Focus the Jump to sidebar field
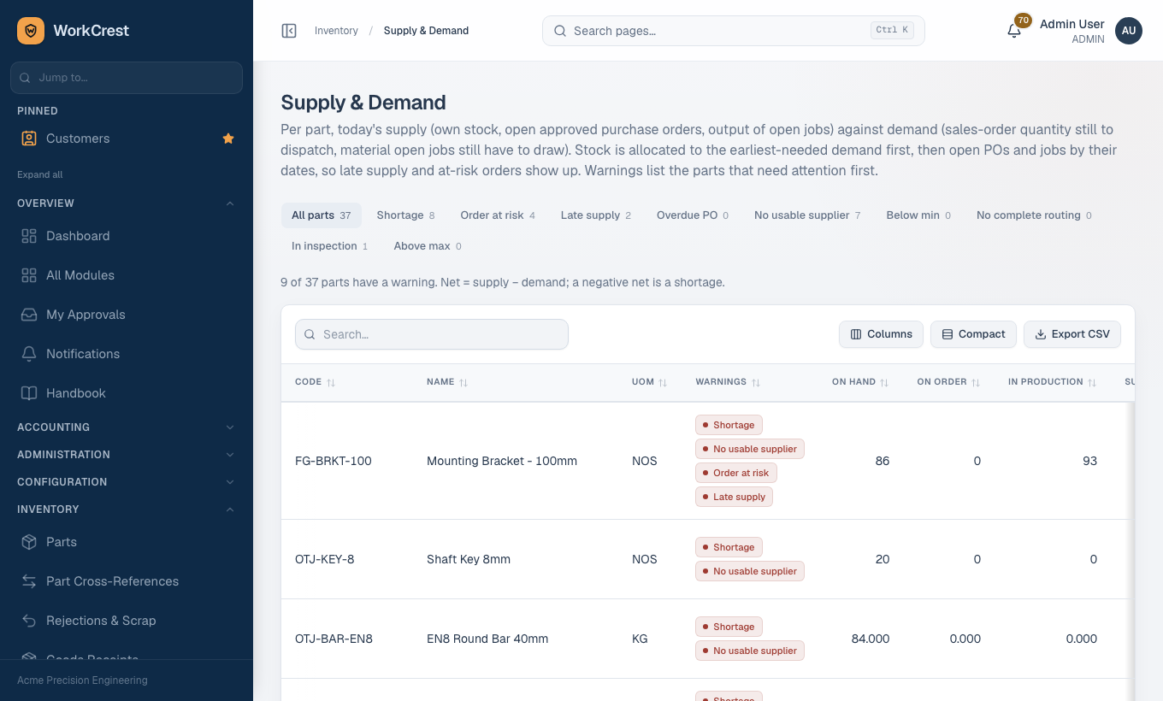1163x701 pixels. pyautogui.click(x=127, y=77)
